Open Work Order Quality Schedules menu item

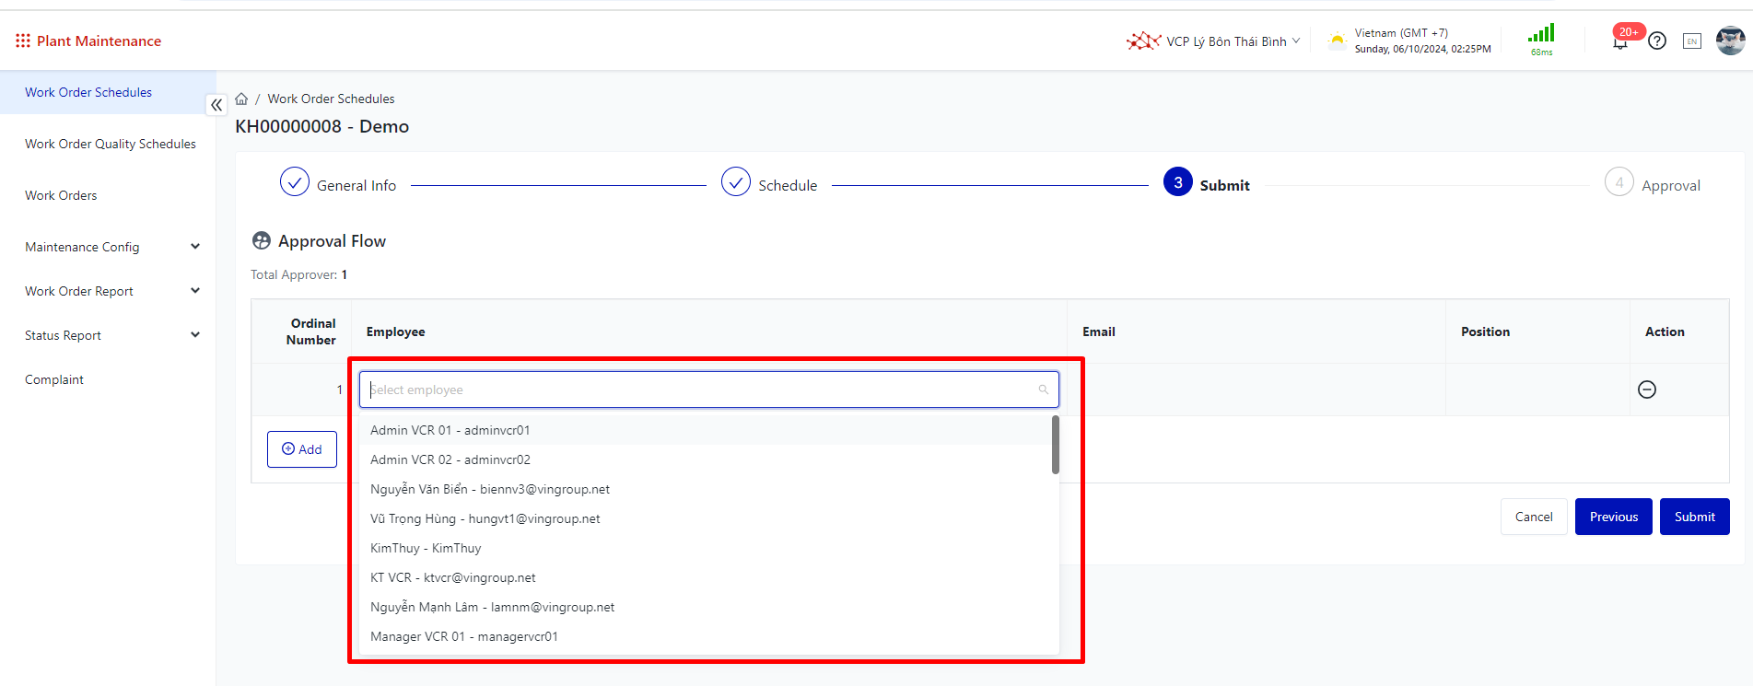point(111,144)
